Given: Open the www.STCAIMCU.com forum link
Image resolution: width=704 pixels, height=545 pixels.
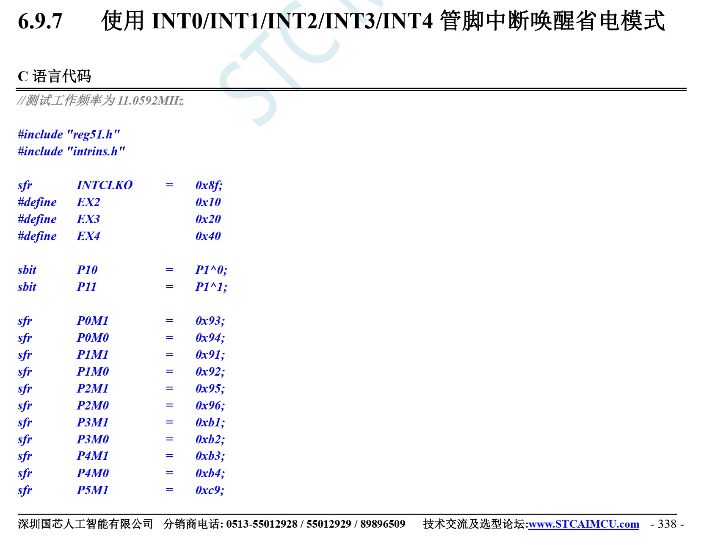Looking at the screenshot, I should 584,524.
